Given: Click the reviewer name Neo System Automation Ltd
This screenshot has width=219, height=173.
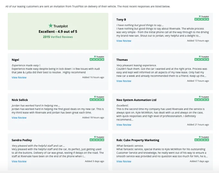Looking at the screenshot, I should (x=136, y=100).
